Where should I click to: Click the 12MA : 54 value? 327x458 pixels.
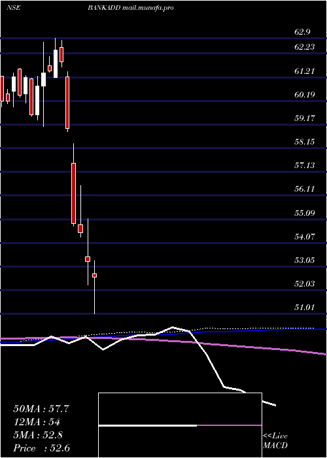[x=37, y=422]
